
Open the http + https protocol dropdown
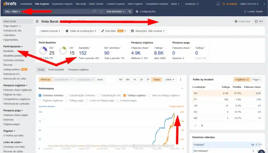pos(13,12)
